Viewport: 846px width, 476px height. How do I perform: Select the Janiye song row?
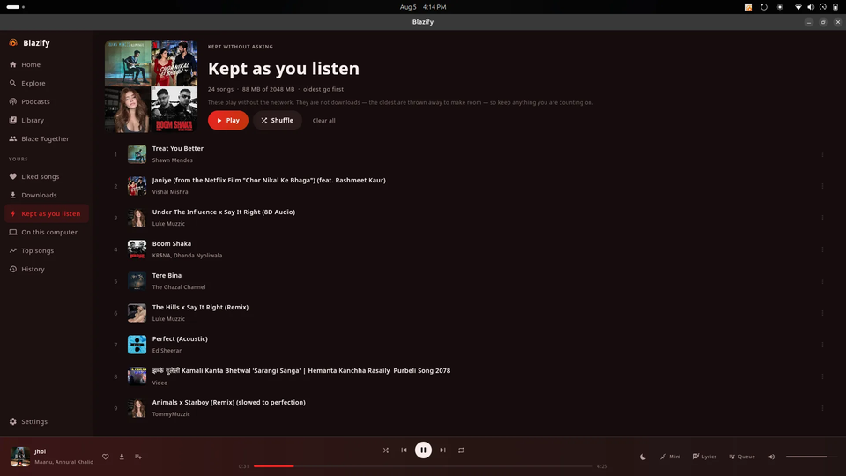[467, 186]
